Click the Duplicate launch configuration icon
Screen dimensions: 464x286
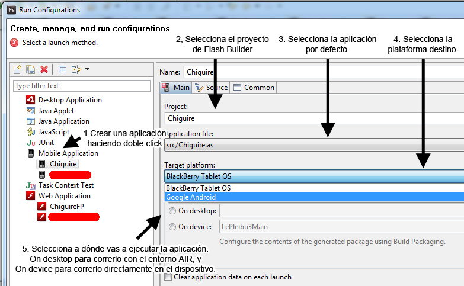30,69
